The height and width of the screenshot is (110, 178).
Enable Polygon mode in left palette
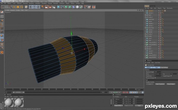(2, 36)
